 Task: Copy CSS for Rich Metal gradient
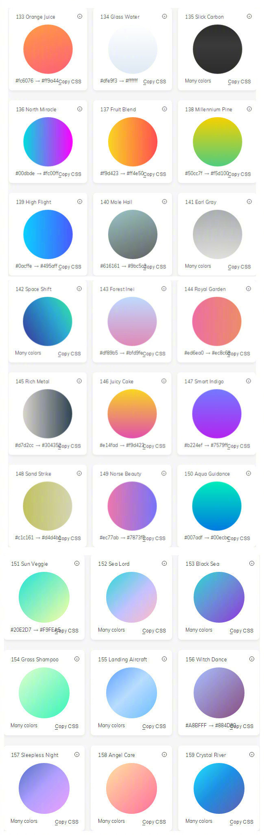coord(70,446)
